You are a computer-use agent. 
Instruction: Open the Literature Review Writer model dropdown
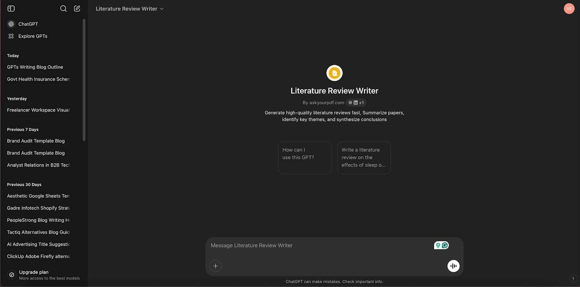point(130,9)
